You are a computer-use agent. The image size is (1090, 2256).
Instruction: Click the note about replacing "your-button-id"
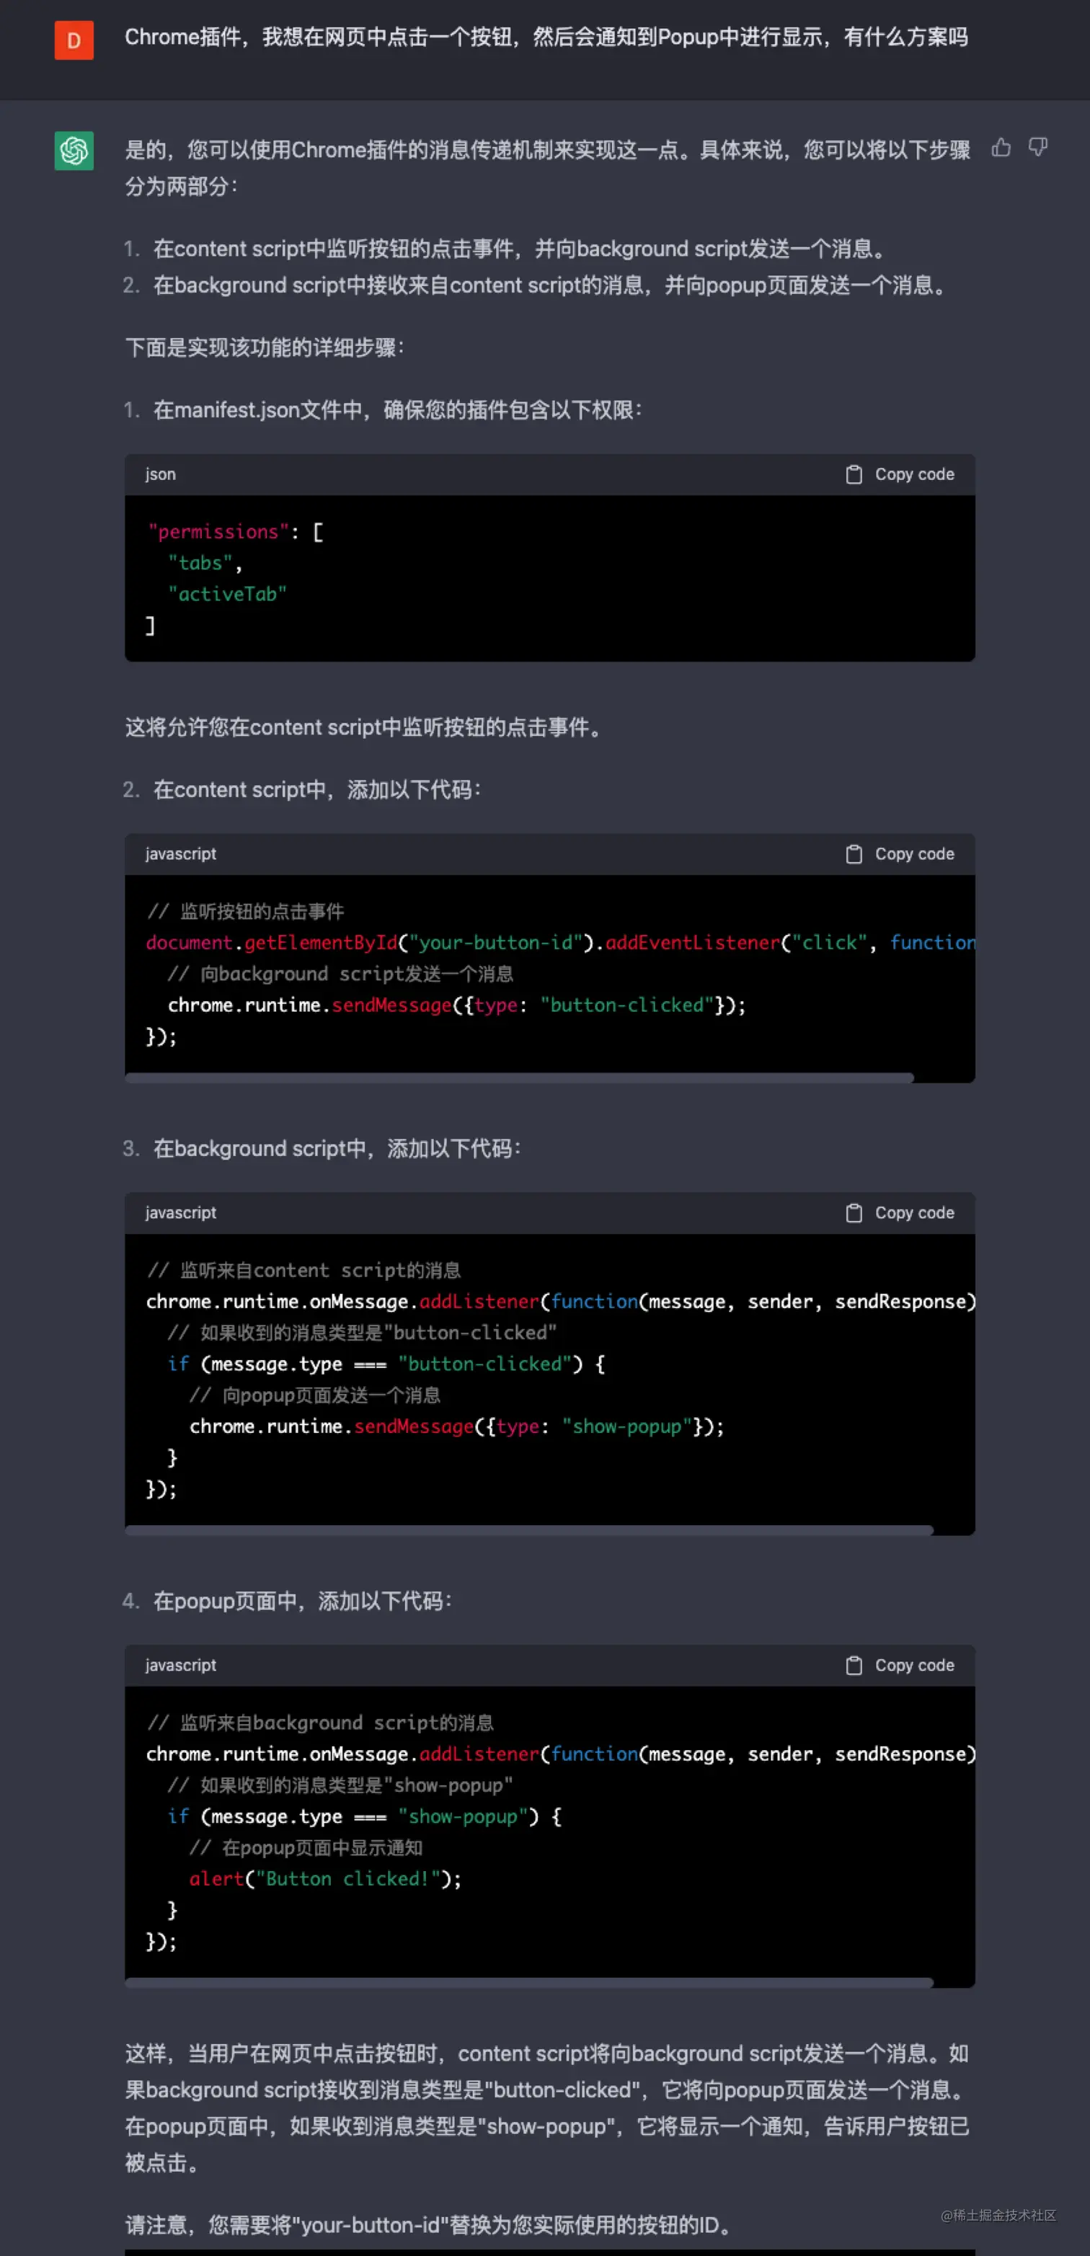click(430, 2225)
